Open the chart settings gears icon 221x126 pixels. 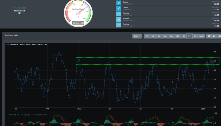[208, 36]
